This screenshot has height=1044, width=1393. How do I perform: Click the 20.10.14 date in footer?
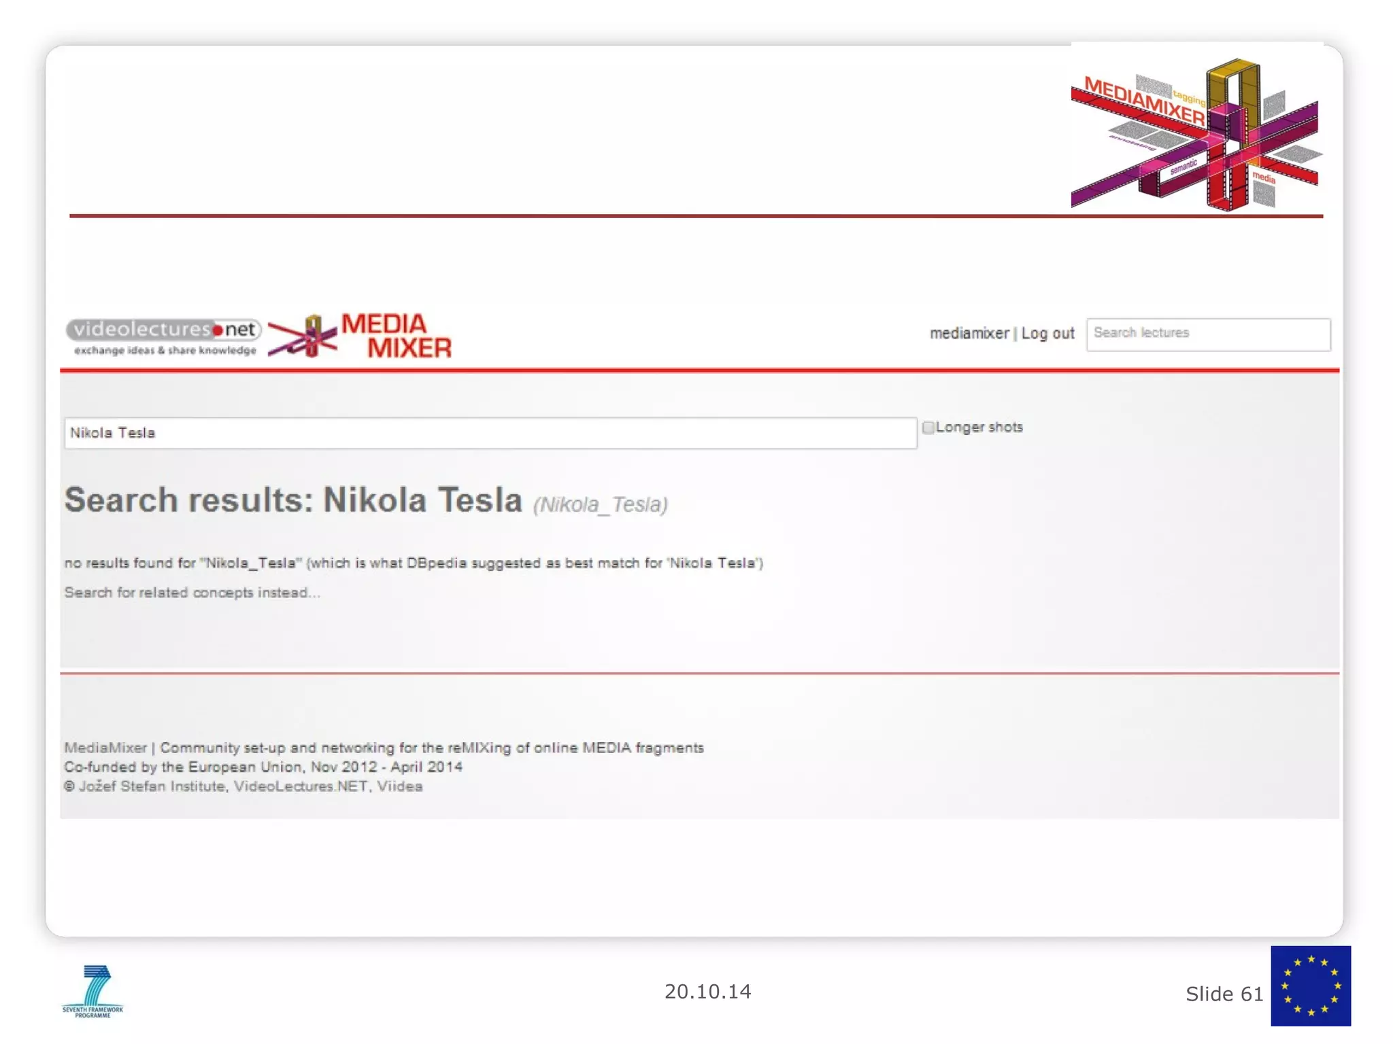point(707,992)
